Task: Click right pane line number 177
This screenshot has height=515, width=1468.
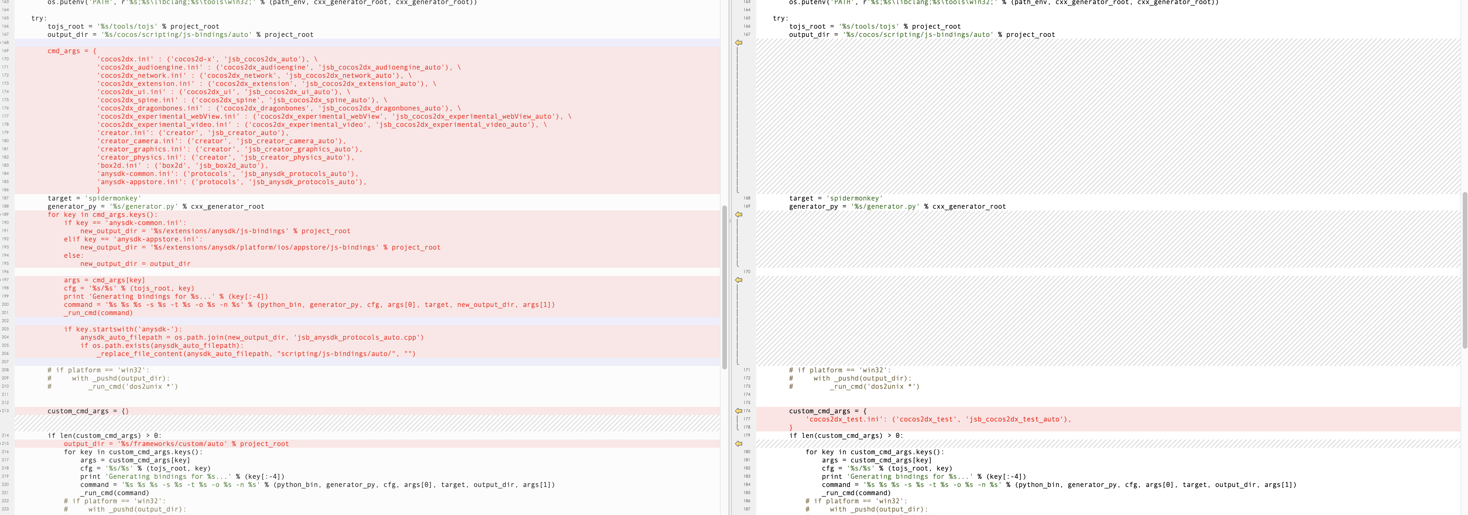Action: coord(747,419)
